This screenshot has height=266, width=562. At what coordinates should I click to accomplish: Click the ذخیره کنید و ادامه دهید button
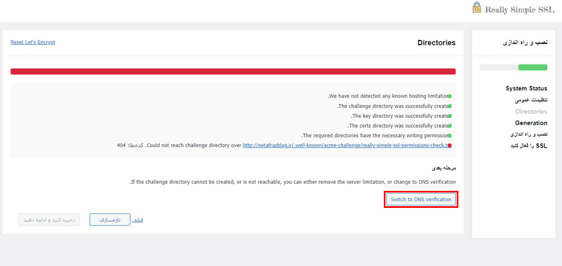point(49,220)
